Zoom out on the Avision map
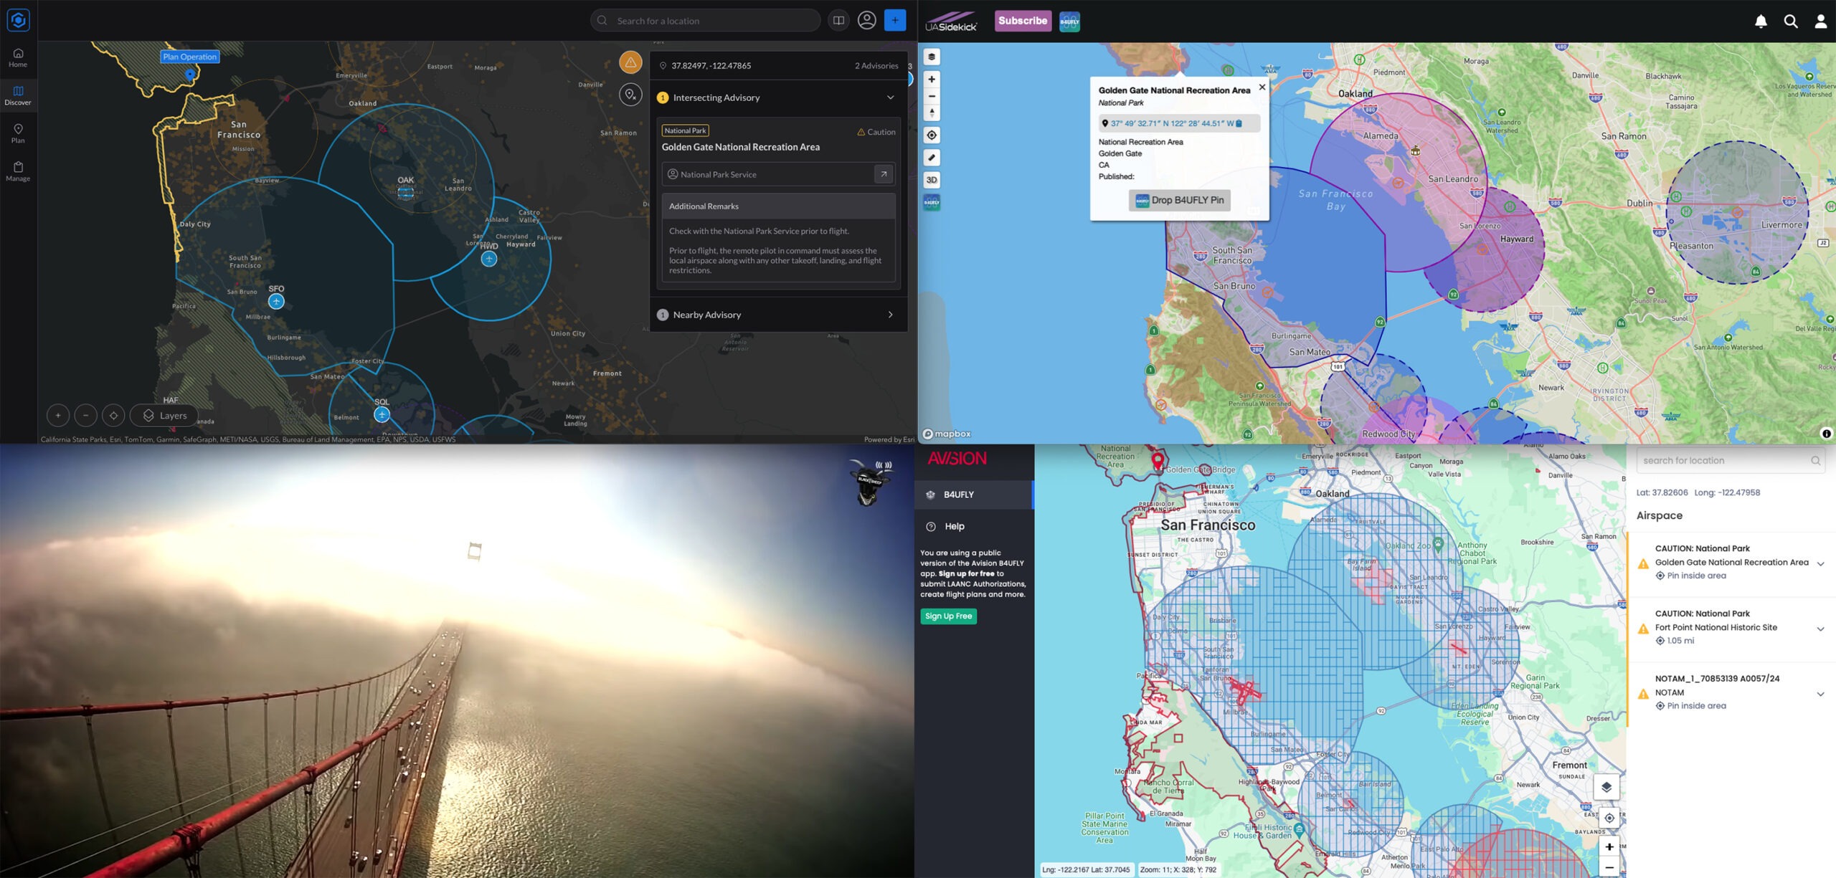 tap(1609, 867)
